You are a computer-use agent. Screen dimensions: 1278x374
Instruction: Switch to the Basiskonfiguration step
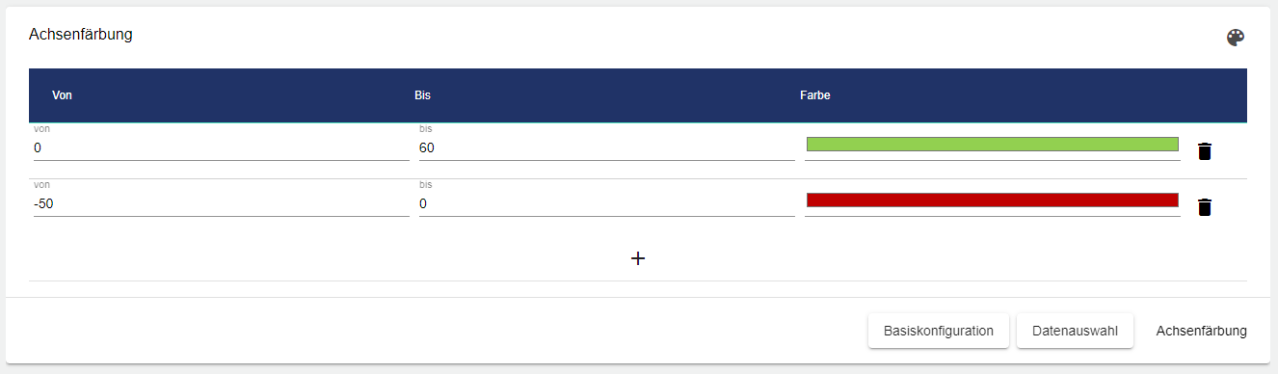[939, 331]
